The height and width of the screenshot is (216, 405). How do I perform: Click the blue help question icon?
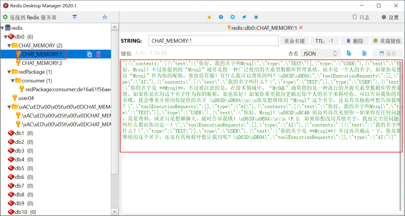[221, 17]
